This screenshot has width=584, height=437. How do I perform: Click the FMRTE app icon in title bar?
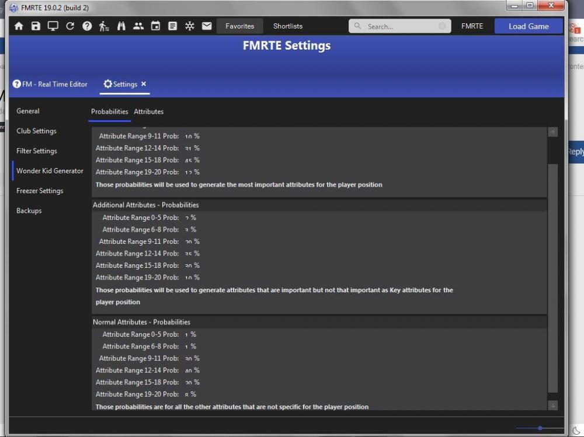click(x=13, y=8)
